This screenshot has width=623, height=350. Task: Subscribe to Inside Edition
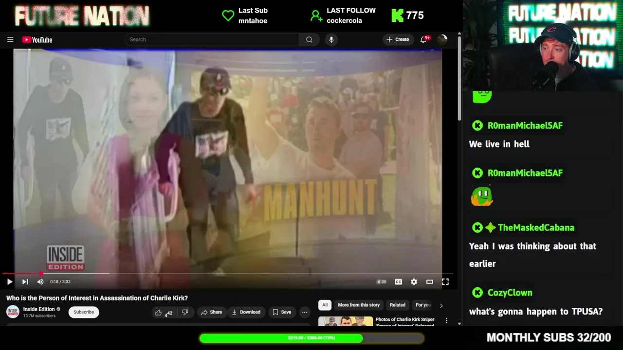point(84,312)
